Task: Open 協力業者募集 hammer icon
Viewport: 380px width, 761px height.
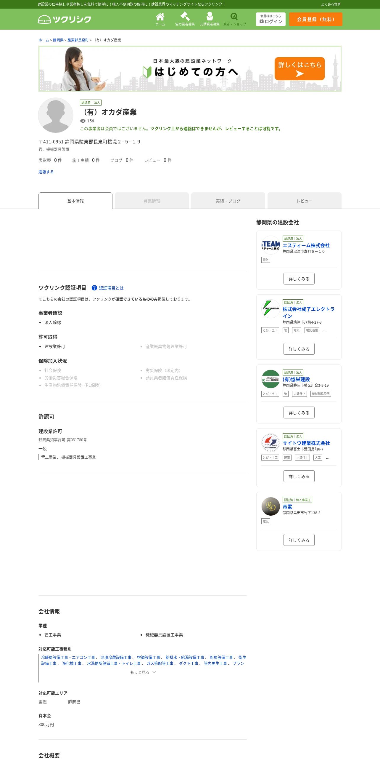Action: coord(185,19)
